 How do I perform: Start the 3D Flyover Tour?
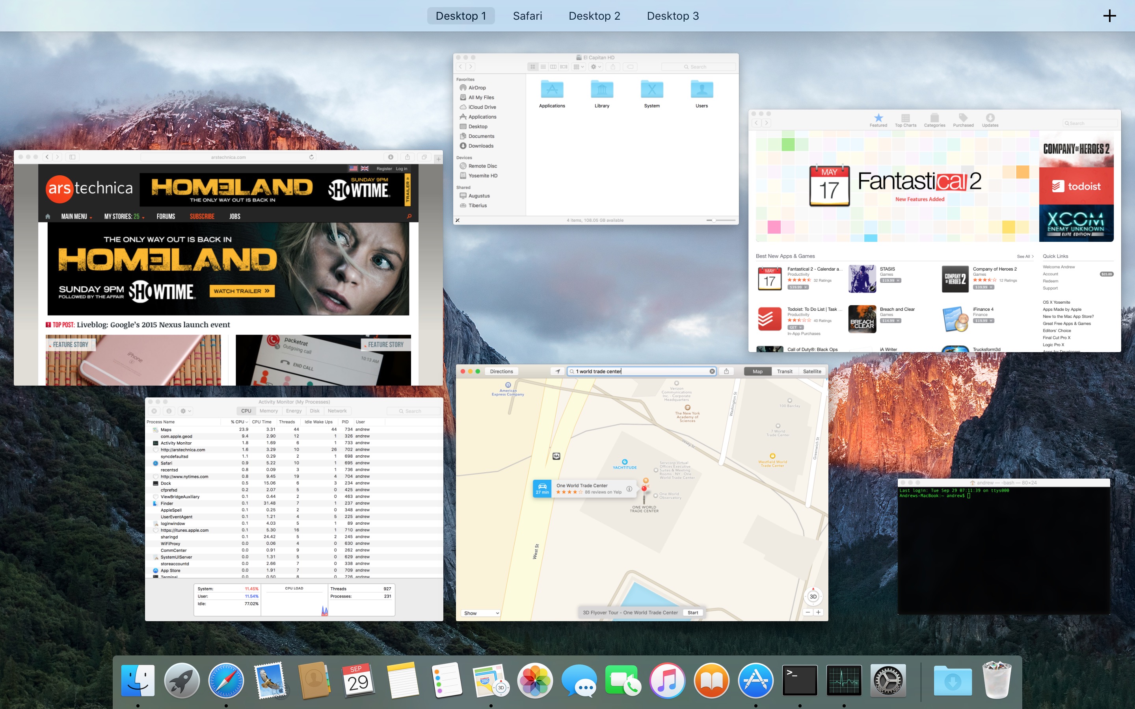pos(693,612)
